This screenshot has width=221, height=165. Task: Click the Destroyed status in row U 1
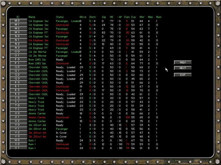pos(62,117)
